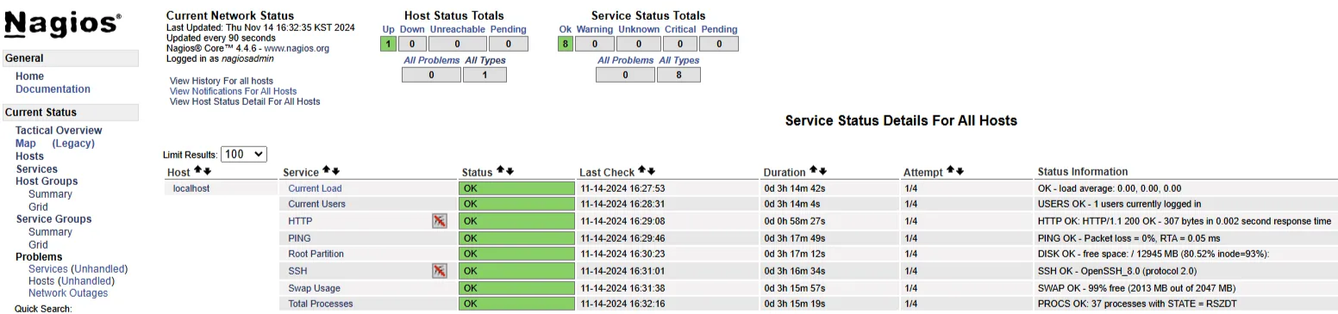The width and height of the screenshot is (1338, 314).
Task: Open the Map view
Action: 26,144
